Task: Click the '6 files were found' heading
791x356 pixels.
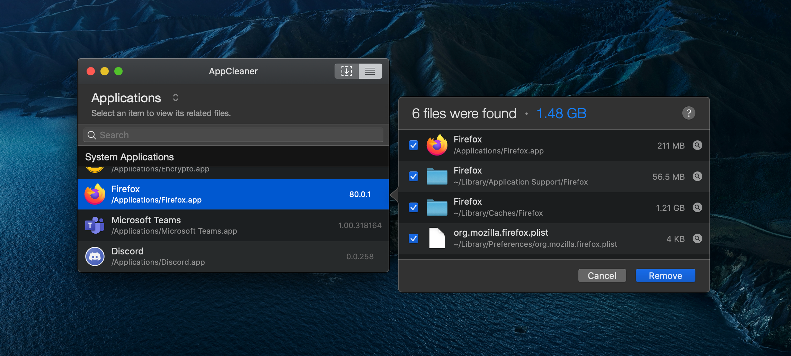Action: [x=464, y=113]
